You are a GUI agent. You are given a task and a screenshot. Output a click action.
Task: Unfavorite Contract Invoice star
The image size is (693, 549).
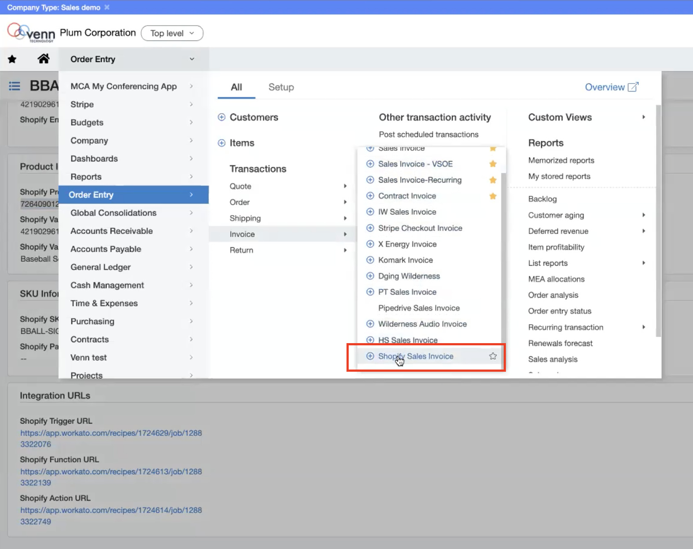493,196
